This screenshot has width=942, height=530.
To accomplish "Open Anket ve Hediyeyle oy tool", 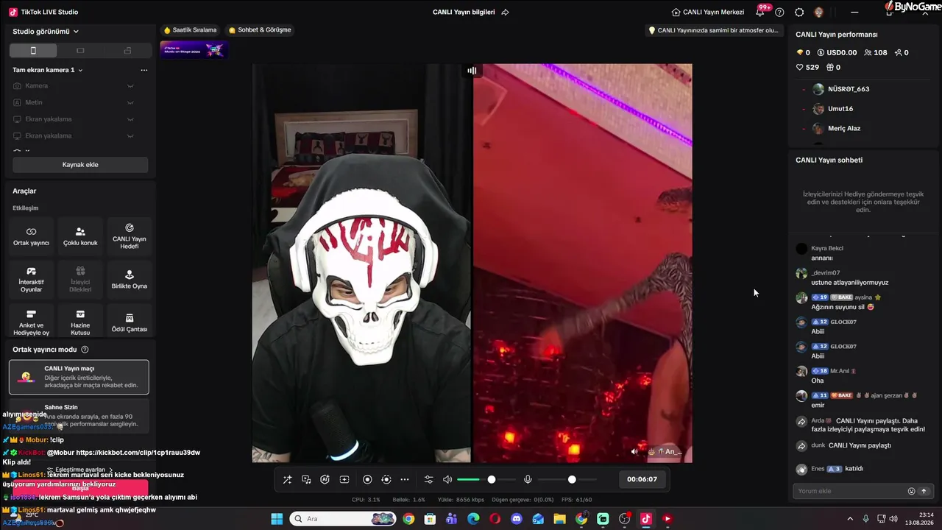I will 31,322.
